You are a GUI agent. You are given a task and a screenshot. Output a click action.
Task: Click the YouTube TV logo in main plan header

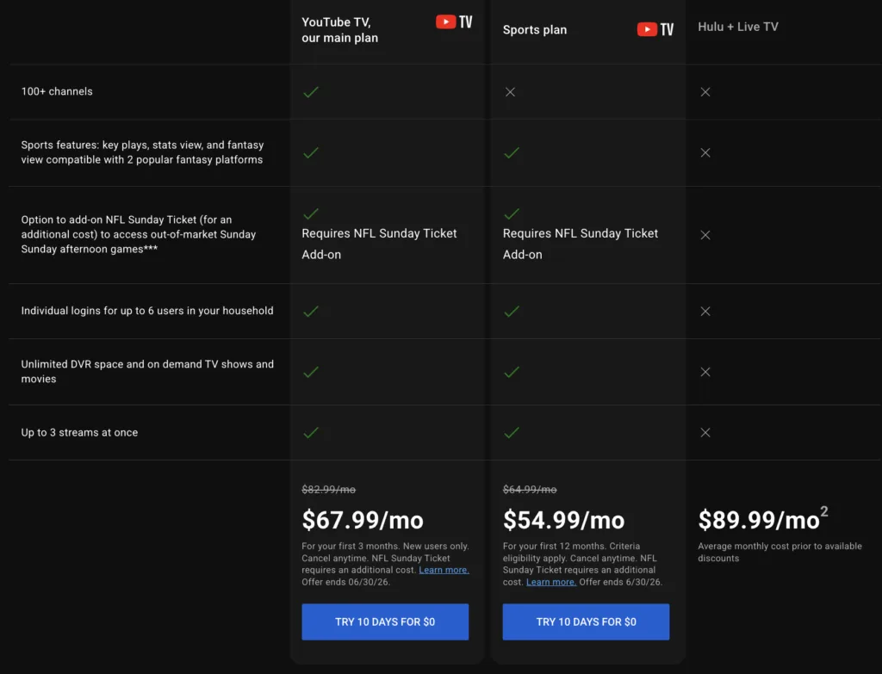pos(454,22)
